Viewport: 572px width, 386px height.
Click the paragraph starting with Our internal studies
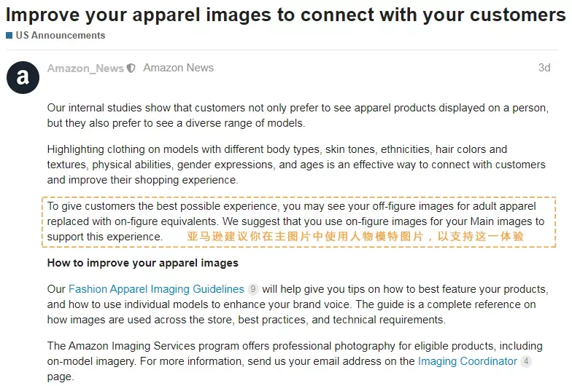(298, 115)
